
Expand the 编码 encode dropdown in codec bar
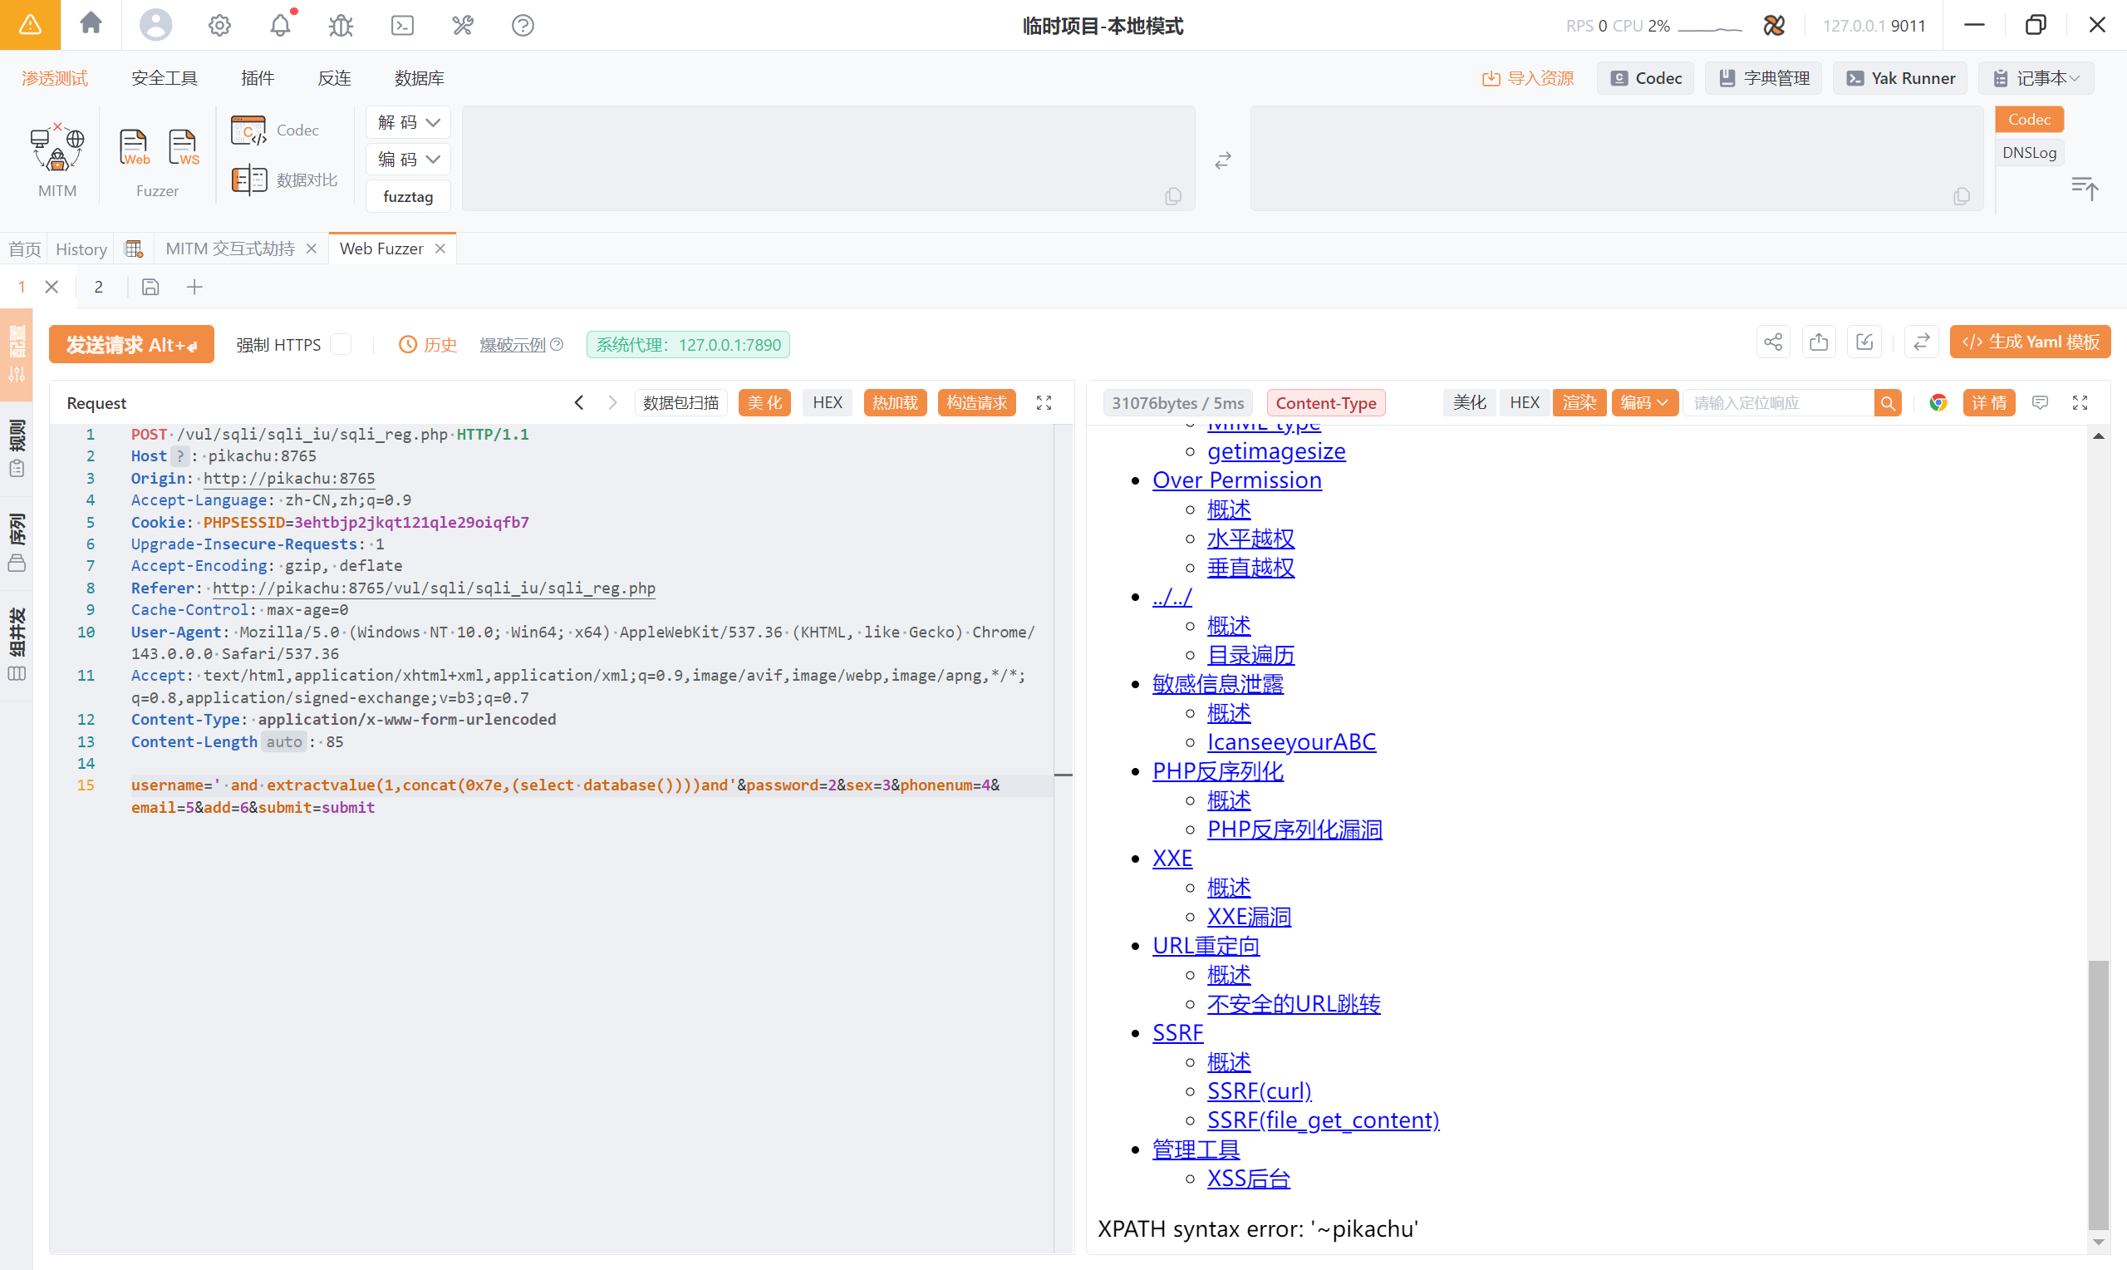point(409,160)
